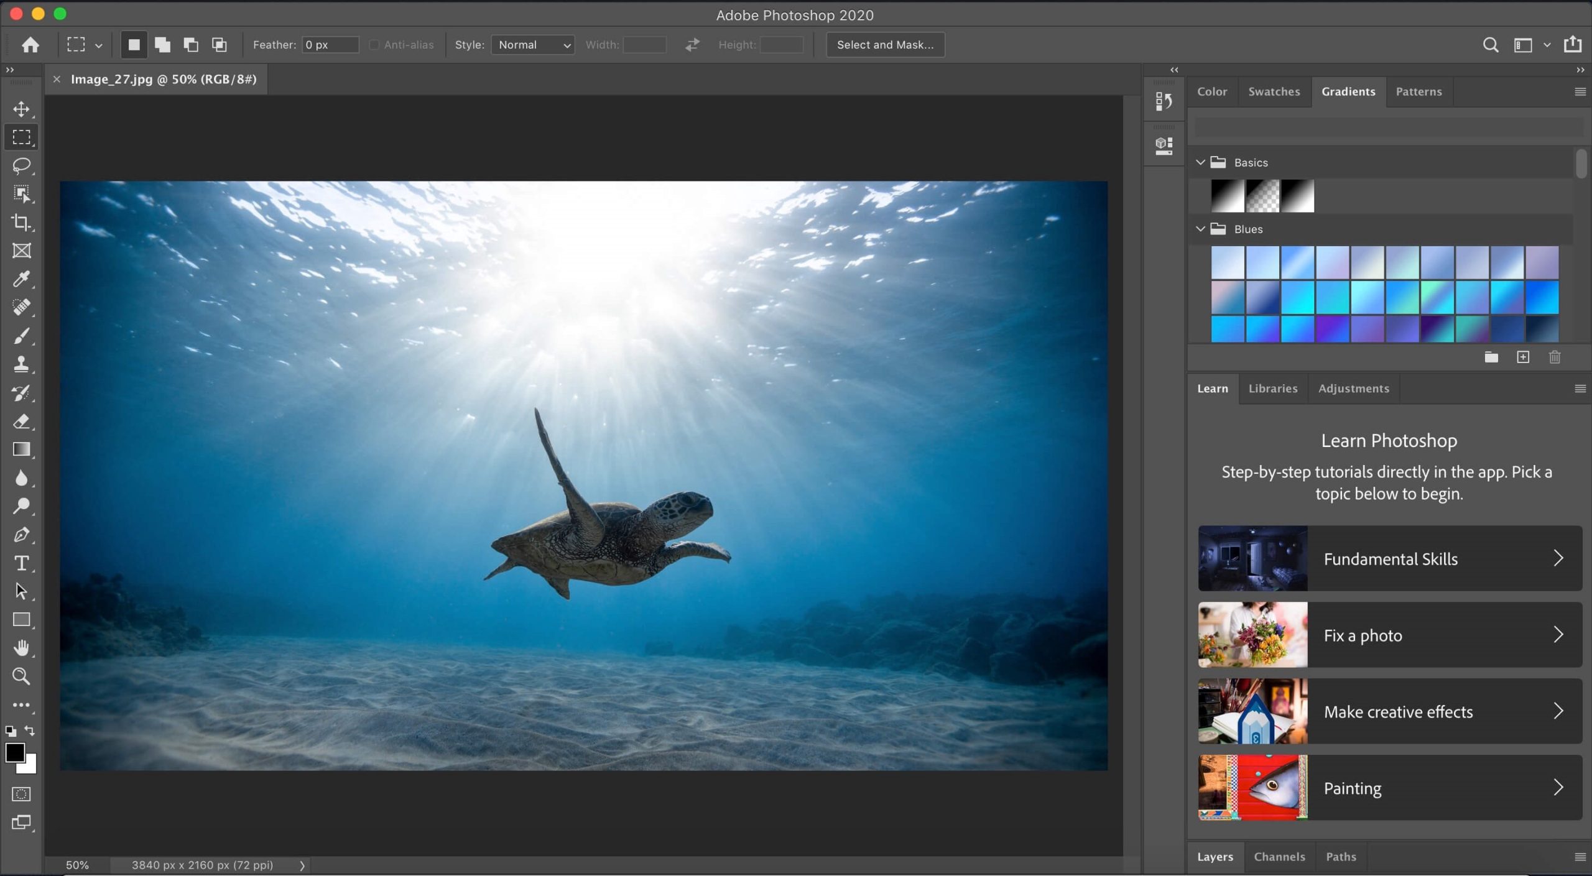The image size is (1592, 876).
Task: Select the Hand tool
Action: pos(21,648)
